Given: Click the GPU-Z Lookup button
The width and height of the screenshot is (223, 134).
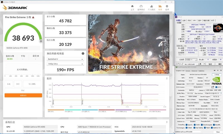Looking at the screenshot, I should 217,75.
